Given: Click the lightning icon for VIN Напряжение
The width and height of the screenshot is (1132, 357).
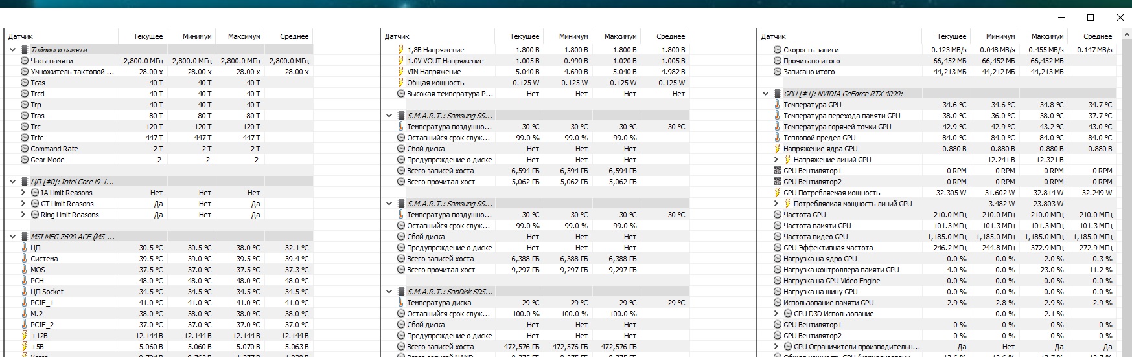Looking at the screenshot, I should click(x=401, y=72).
